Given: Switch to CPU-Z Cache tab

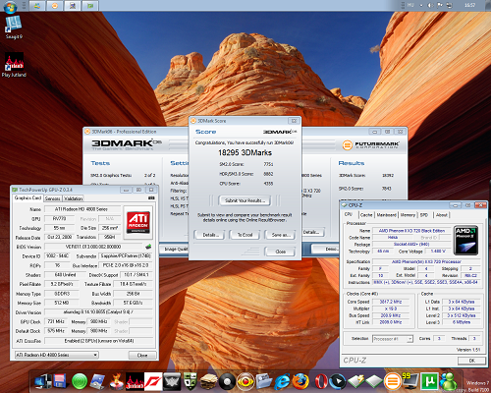Looking at the screenshot, I should coord(366,215).
